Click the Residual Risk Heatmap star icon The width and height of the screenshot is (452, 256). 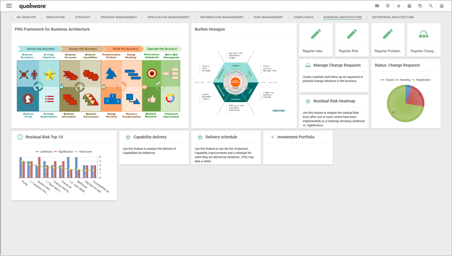coord(308,101)
